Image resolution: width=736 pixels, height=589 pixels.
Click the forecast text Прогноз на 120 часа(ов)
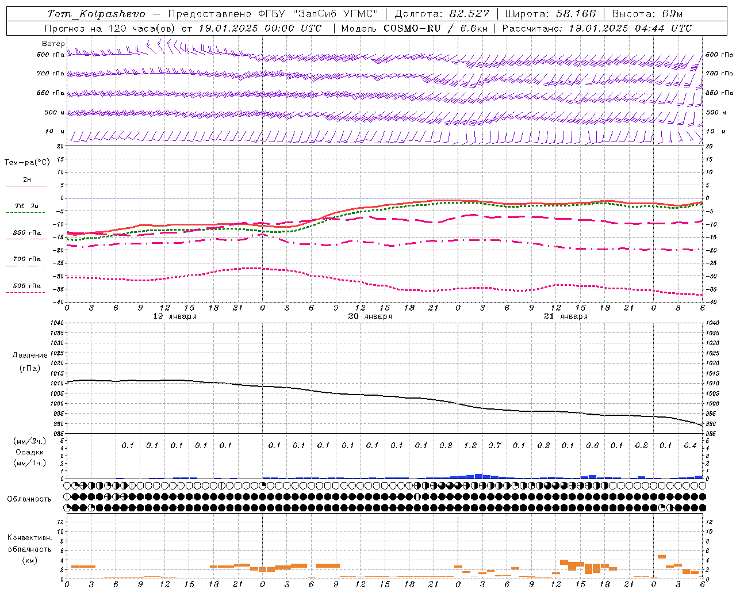click(x=110, y=28)
